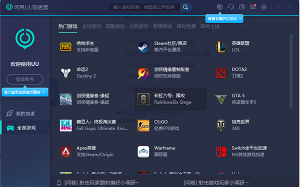
Task: Open the wallet icon in the title bar
Action: point(242,7)
